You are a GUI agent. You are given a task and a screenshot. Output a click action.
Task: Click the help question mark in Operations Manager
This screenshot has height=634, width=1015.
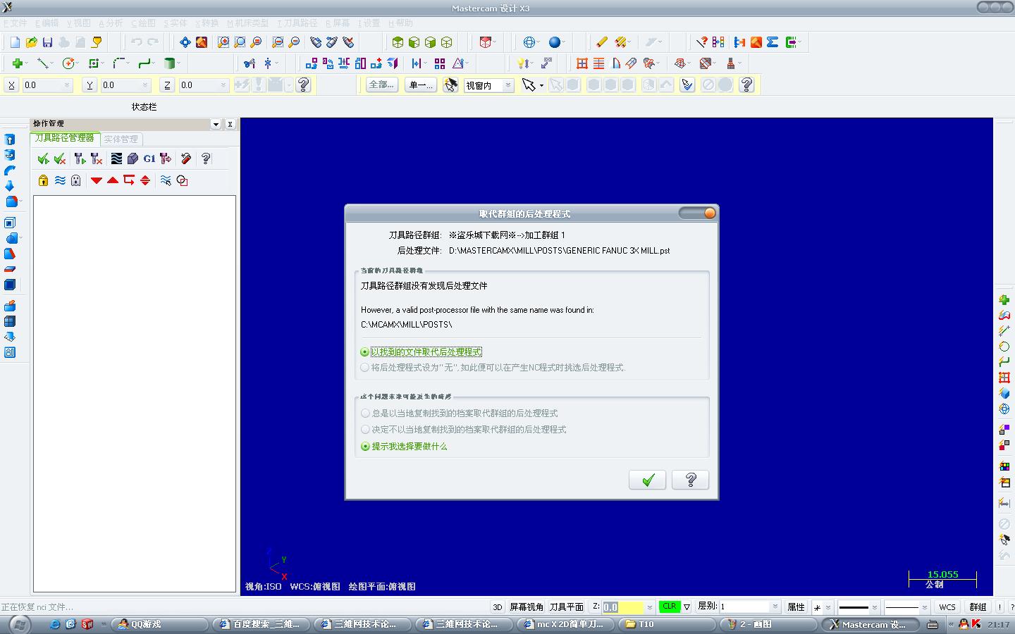pos(206,158)
